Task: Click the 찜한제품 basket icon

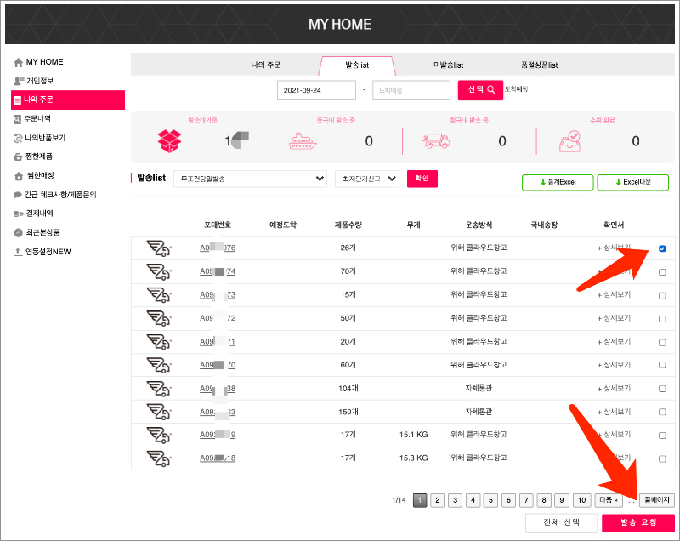Action: (18, 157)
